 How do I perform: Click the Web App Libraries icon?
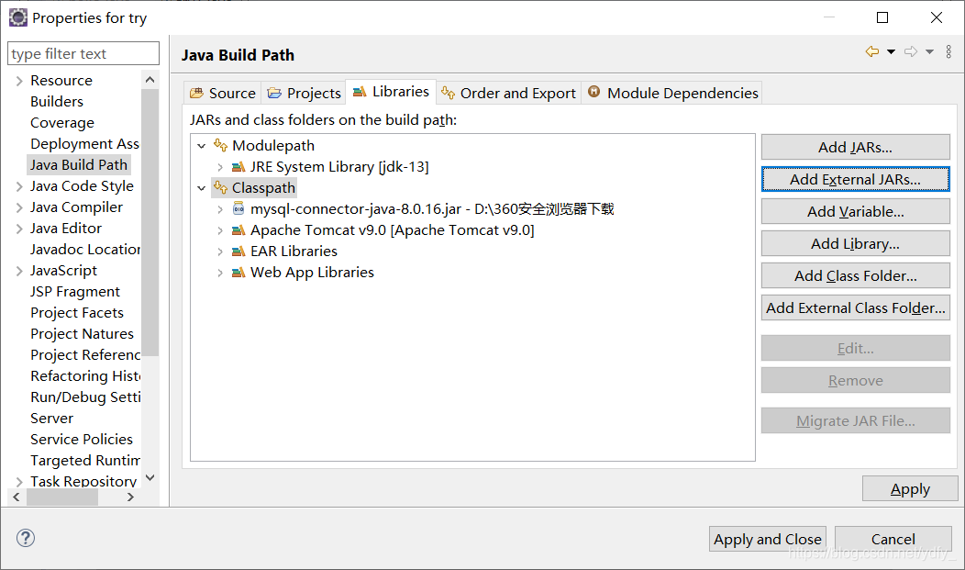click(x=238, y=272)
